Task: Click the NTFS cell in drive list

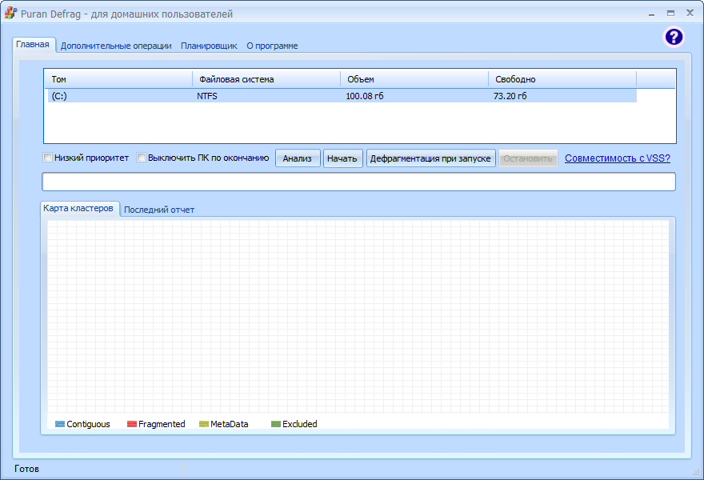Action: tap(207, 96)
